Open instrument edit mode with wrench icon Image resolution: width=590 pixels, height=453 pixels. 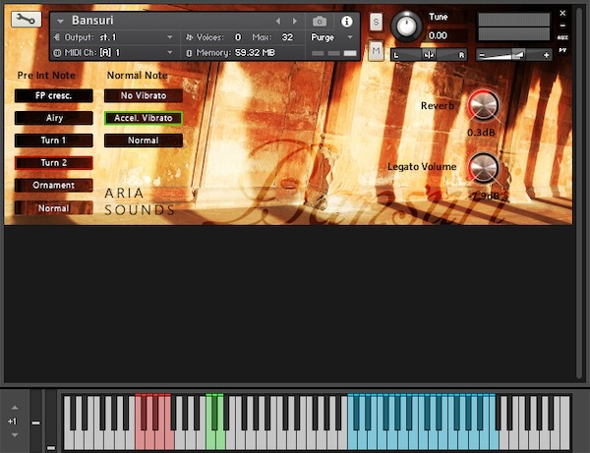26,19
